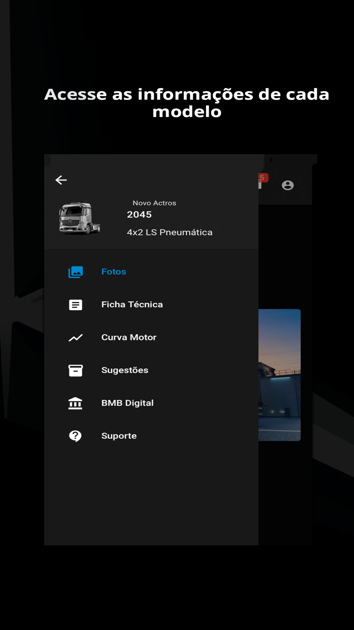Open the user profile icon

click(x=287, y=185)
